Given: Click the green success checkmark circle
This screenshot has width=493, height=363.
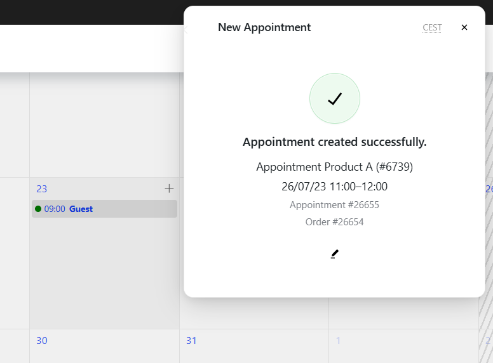Looking at the screenshot, I should [x=335, y=98].
